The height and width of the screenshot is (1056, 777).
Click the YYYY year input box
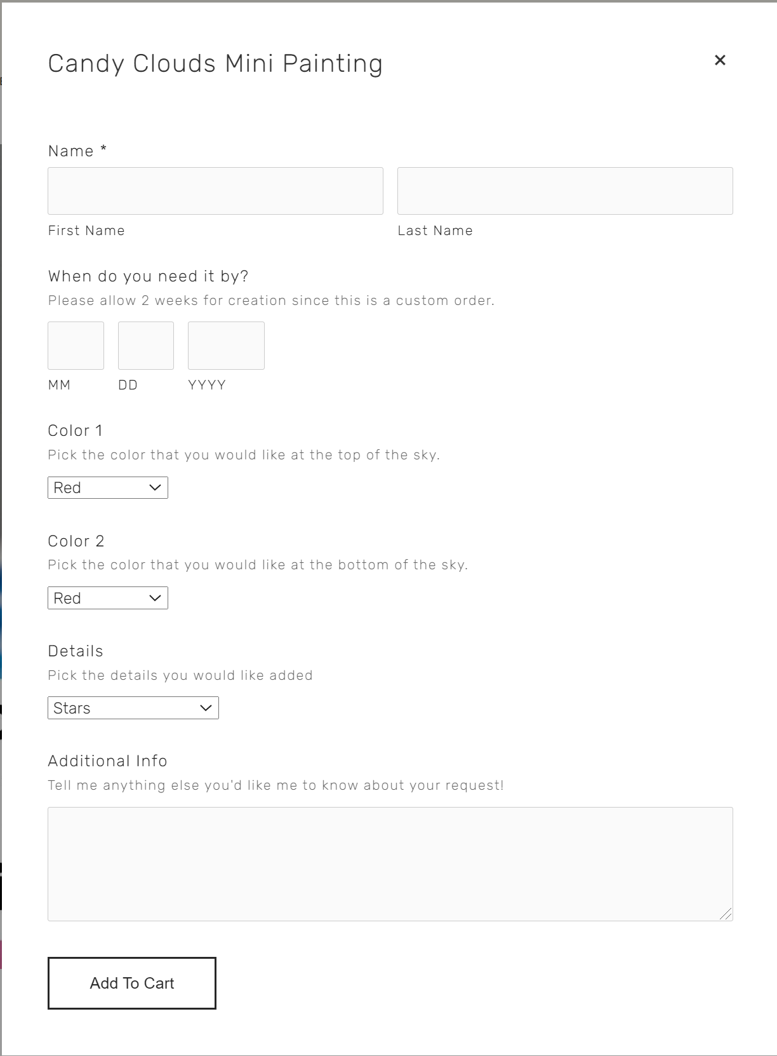(226, 346)
